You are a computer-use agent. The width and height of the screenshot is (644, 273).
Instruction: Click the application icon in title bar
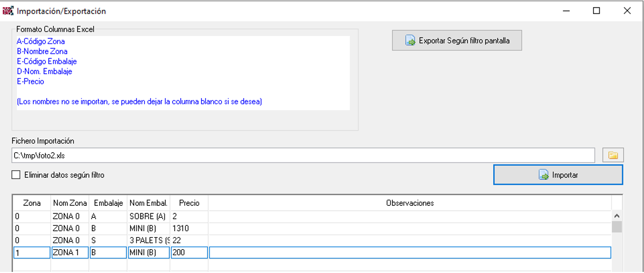[8, 11]
